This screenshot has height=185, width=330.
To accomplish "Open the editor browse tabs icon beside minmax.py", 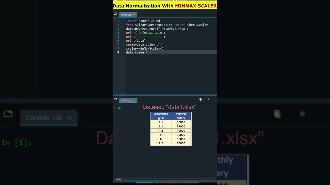I will pyautogui.click(x=115, y=14).
